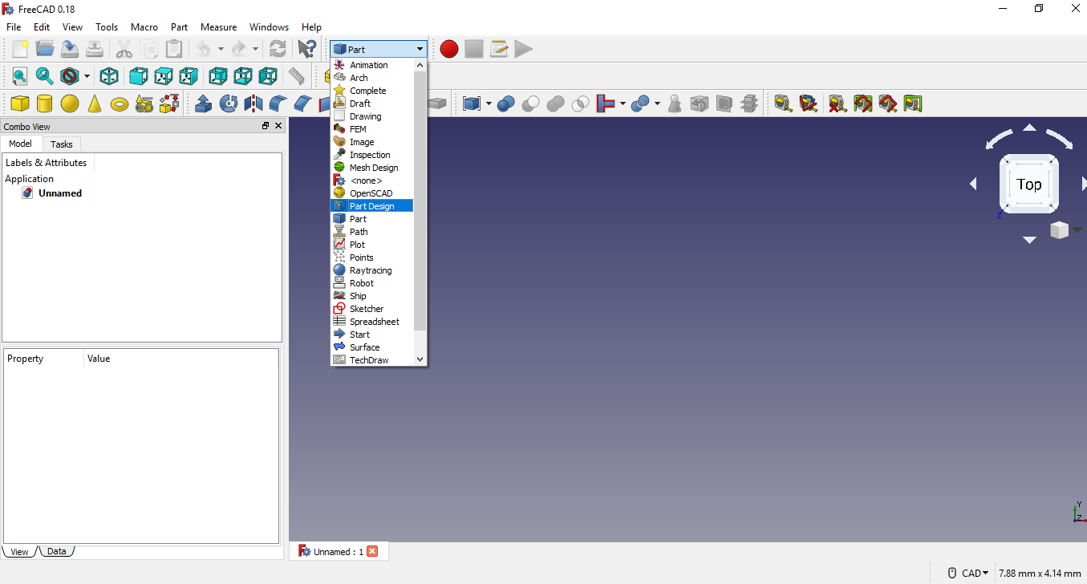Click the navigation cube left arrow

pyautogui.click(x=973, y=185)
